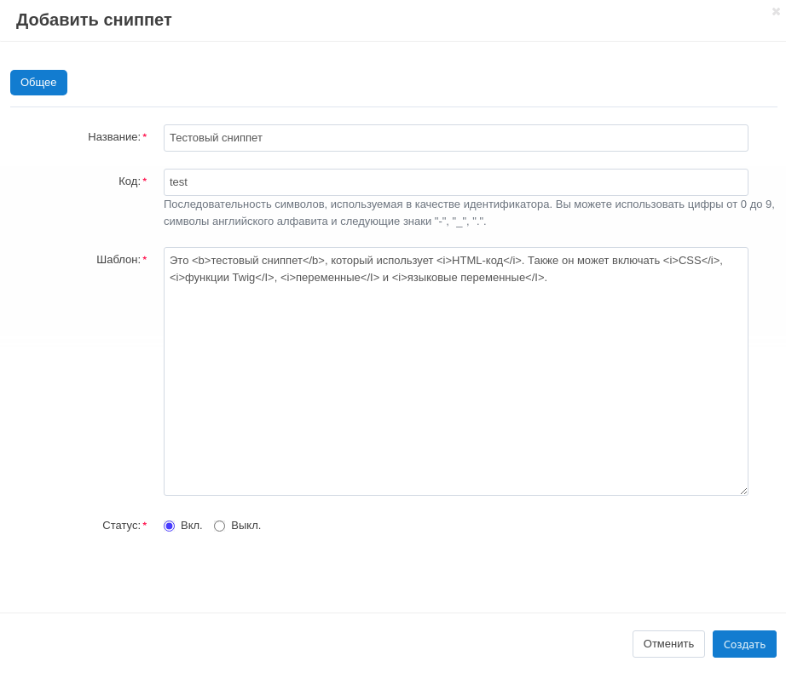
Task: Place cursor in the Шаблон template textarea
Action: 455,383
